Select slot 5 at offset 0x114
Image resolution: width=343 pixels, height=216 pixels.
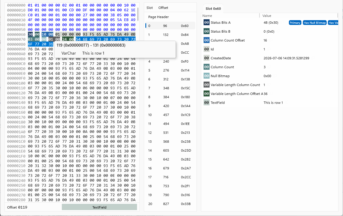tap(170, 70)
